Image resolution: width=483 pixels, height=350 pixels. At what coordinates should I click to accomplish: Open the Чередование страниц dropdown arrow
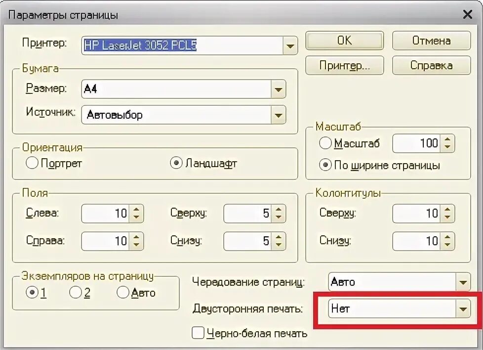pyautogui.click(x=463, y=282)
